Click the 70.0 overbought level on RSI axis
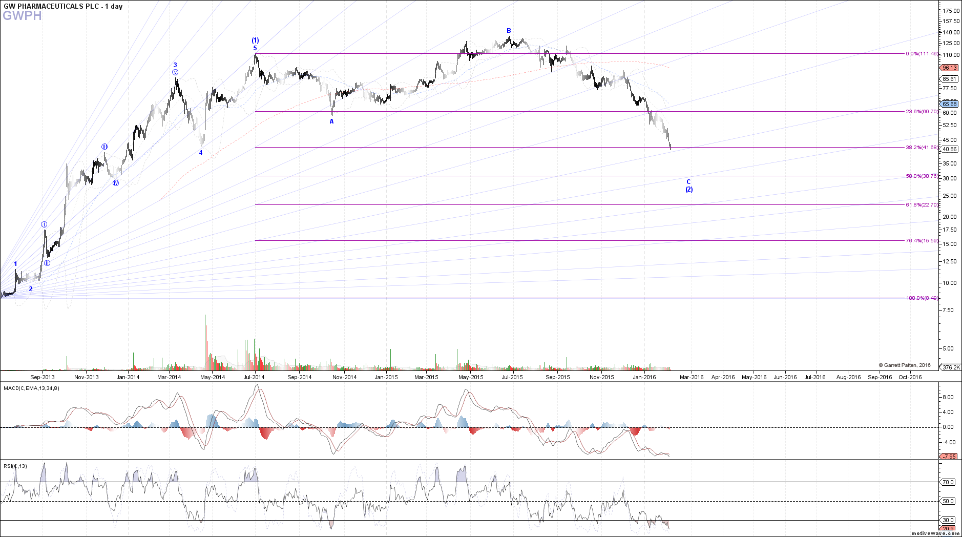 (948, 482)
